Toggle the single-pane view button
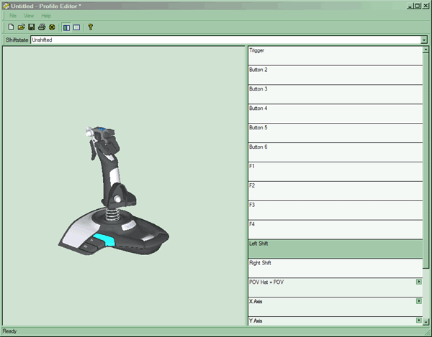 (76, 27)
